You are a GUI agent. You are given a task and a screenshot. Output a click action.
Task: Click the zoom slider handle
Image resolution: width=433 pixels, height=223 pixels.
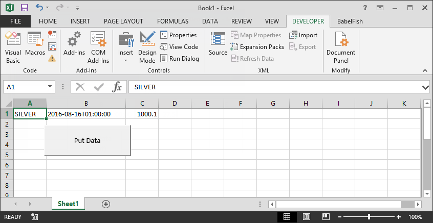pyautogui.click(x=369, y=217)
